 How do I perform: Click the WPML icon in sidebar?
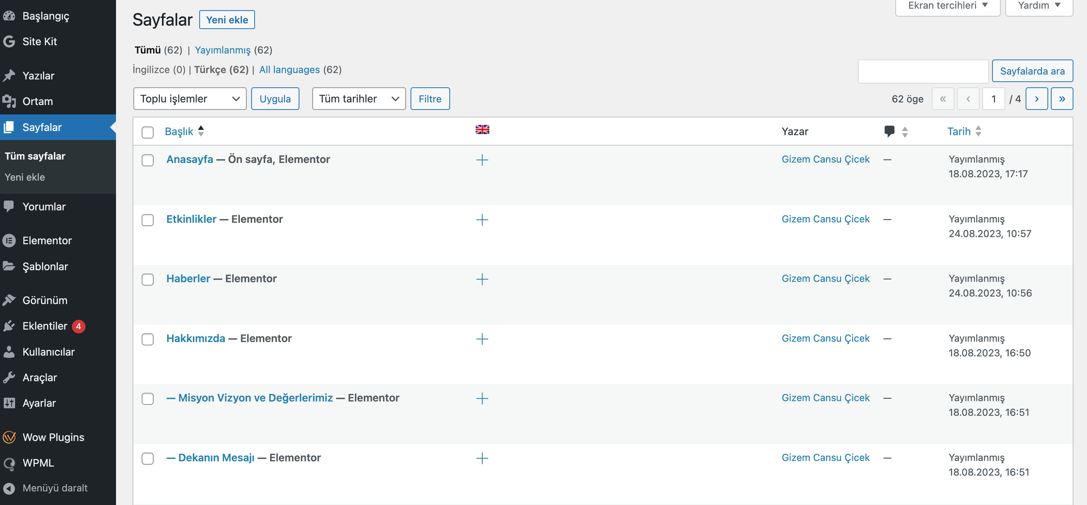pos(9,463)
